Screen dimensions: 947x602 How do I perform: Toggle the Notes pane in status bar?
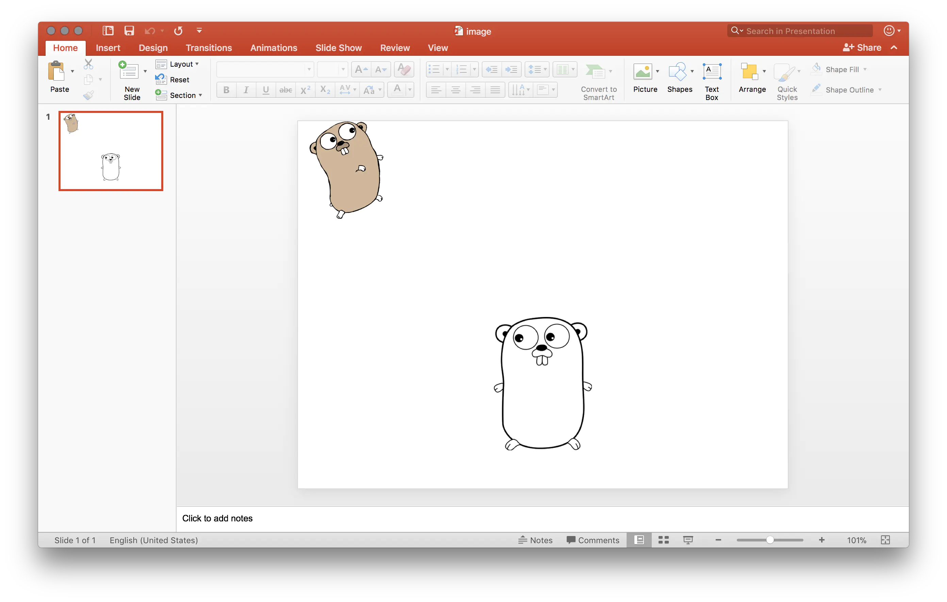click(x=535, y=540)
